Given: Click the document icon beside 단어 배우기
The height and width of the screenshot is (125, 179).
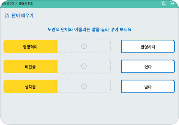Looking at the screenshot, I should point(7,16).
